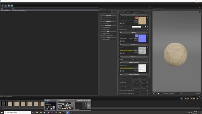Image resolution: width=202 pixels, height=114 pixels.
Task: Collapse the Roughness section
Action: [x=120, y=45]
